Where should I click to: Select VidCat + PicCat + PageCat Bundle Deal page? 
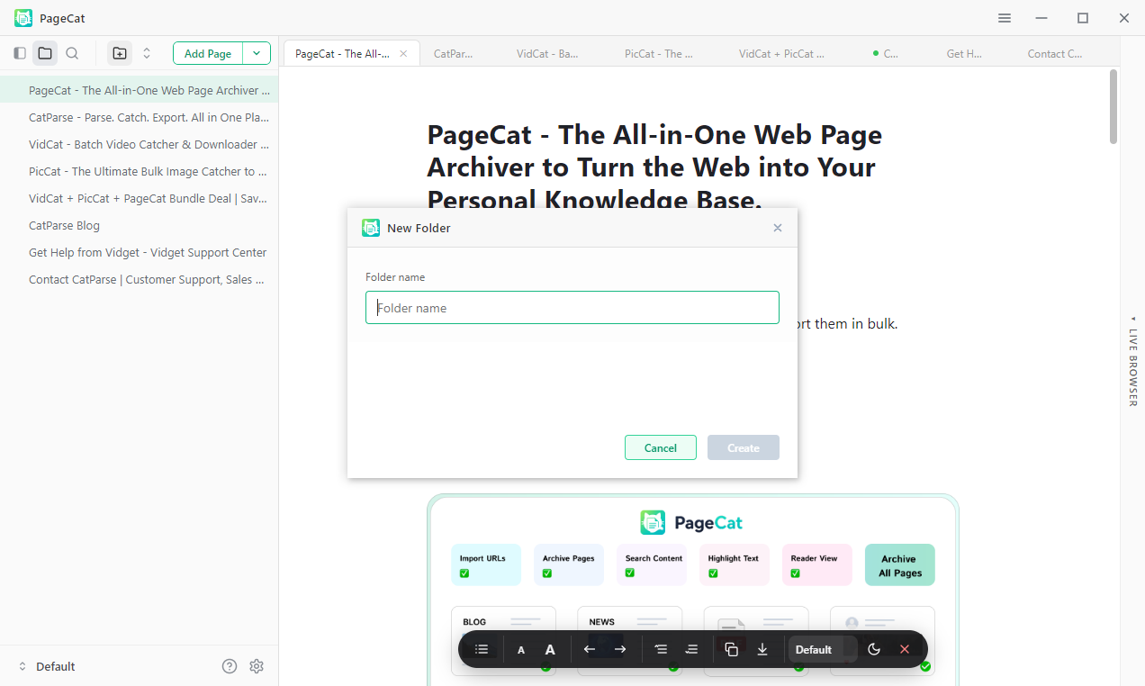(x=139, y=198)
